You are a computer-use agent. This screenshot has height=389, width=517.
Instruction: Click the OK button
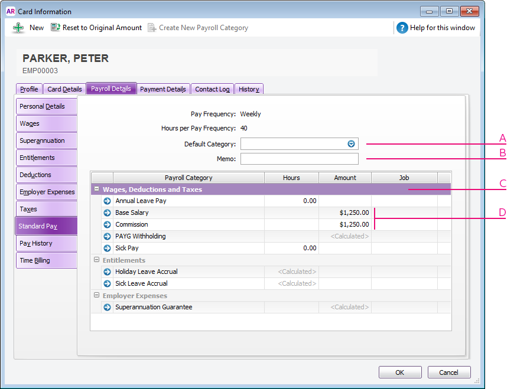pos(400,372)
